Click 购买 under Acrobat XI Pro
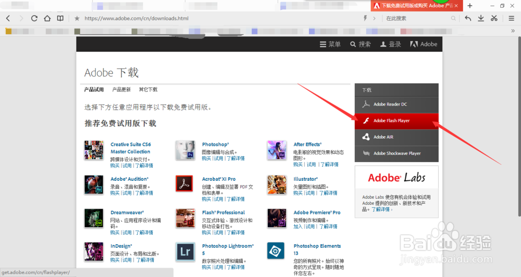 pos(207,199)
